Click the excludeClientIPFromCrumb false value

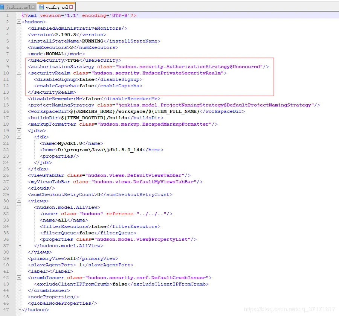[x=120, y=284]
